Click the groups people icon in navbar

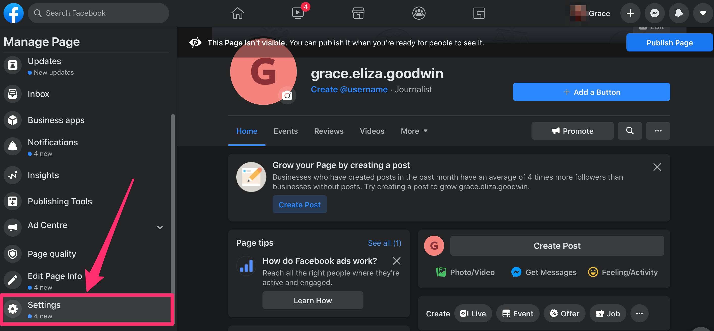click(x=418, y=13)
